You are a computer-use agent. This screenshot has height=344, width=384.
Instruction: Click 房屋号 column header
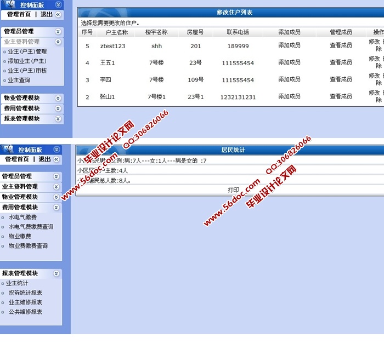[195, 32]
